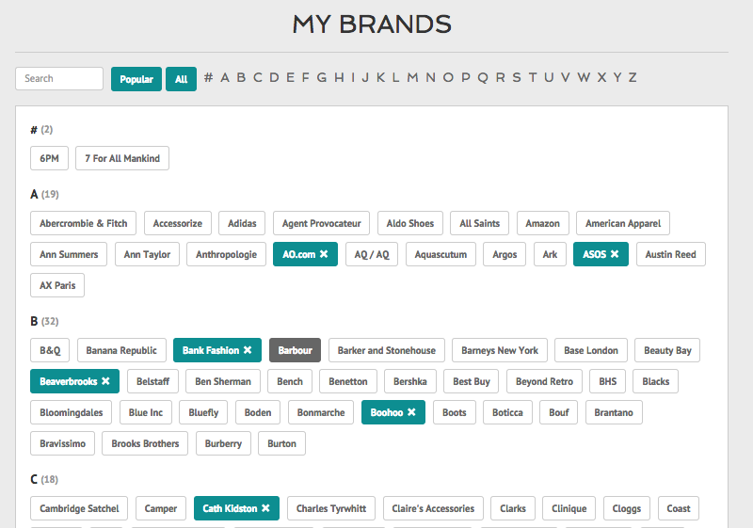This screenshot has width=753, height=528.
Task: Add Ann Taylor brand
Action: [x=147, y=254]
